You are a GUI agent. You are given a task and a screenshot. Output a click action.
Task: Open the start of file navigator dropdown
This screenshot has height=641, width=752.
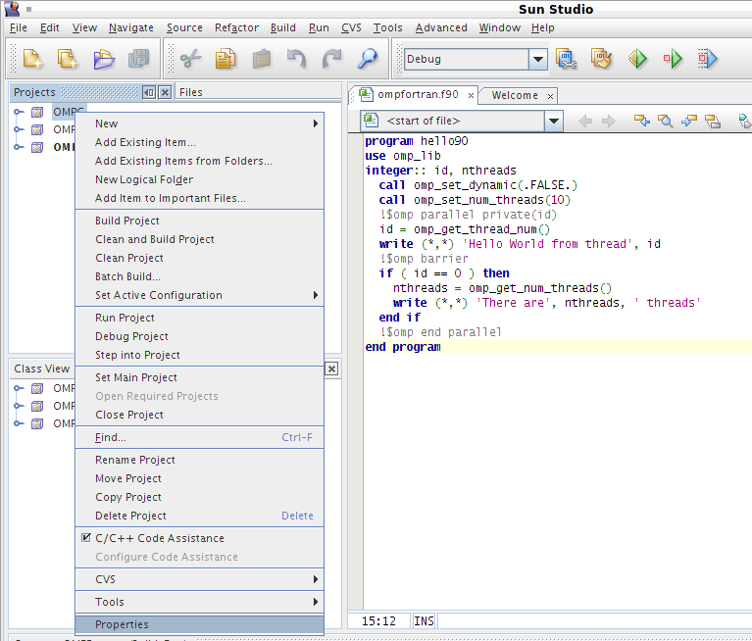click(553, 121)
